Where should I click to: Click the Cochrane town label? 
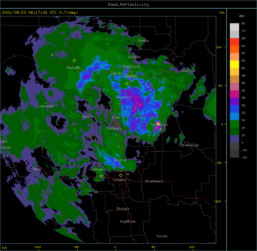[x=96, y=169]
